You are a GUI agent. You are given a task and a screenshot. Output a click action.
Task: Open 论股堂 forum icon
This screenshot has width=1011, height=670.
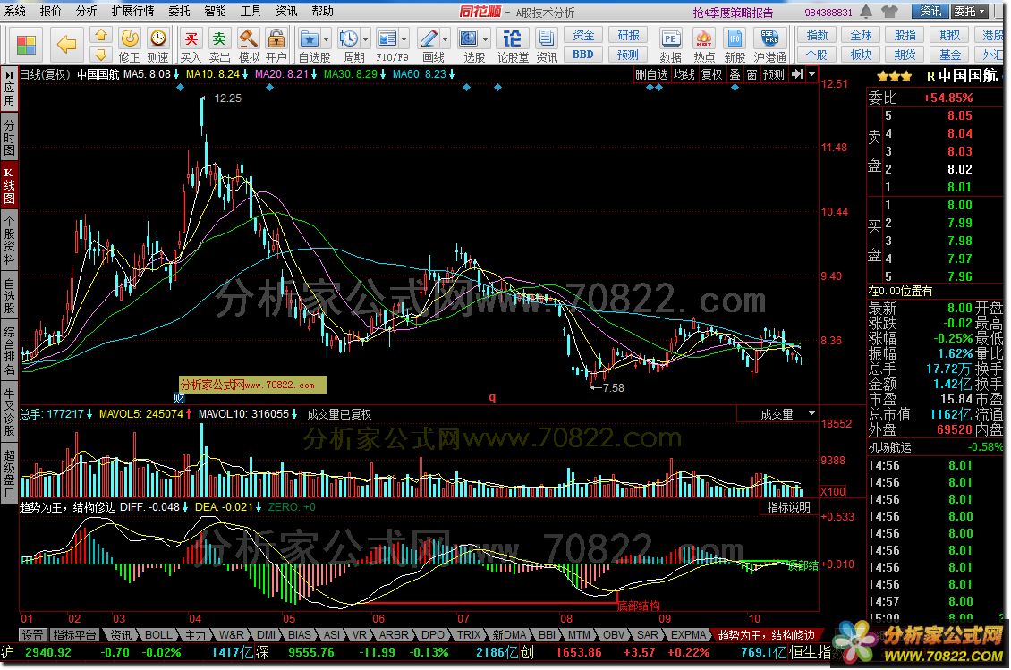tap(513, 46)
